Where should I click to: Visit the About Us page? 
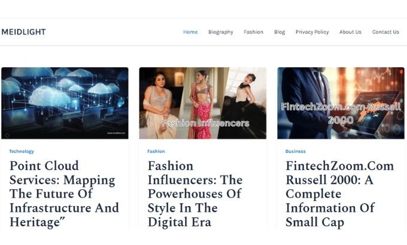click(350, 32)
